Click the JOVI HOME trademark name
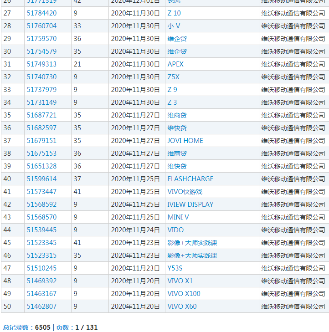The height and width of the screenshot is (332, 329). (185, 141)
